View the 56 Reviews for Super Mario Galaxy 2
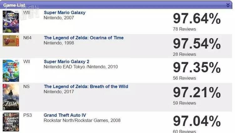 [184, 78]
